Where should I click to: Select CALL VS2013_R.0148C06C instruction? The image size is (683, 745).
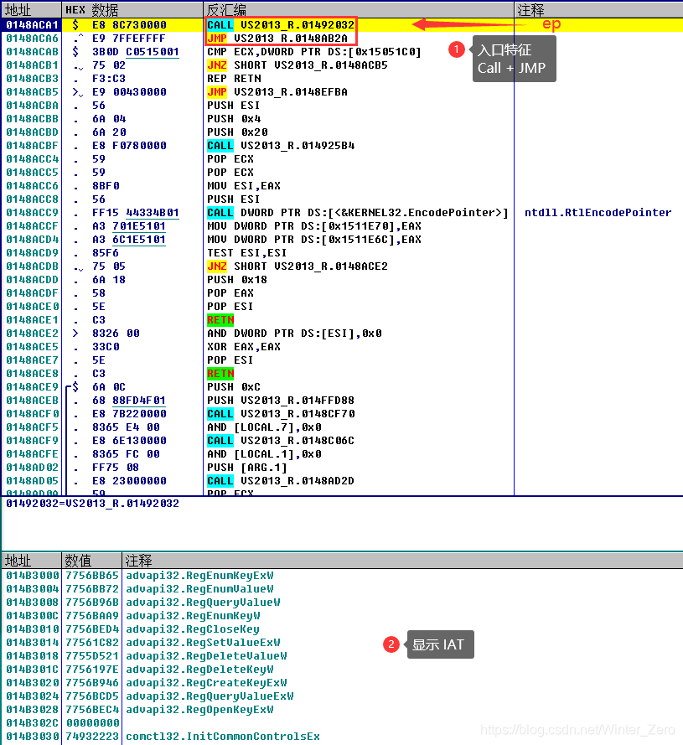point(281,441)
